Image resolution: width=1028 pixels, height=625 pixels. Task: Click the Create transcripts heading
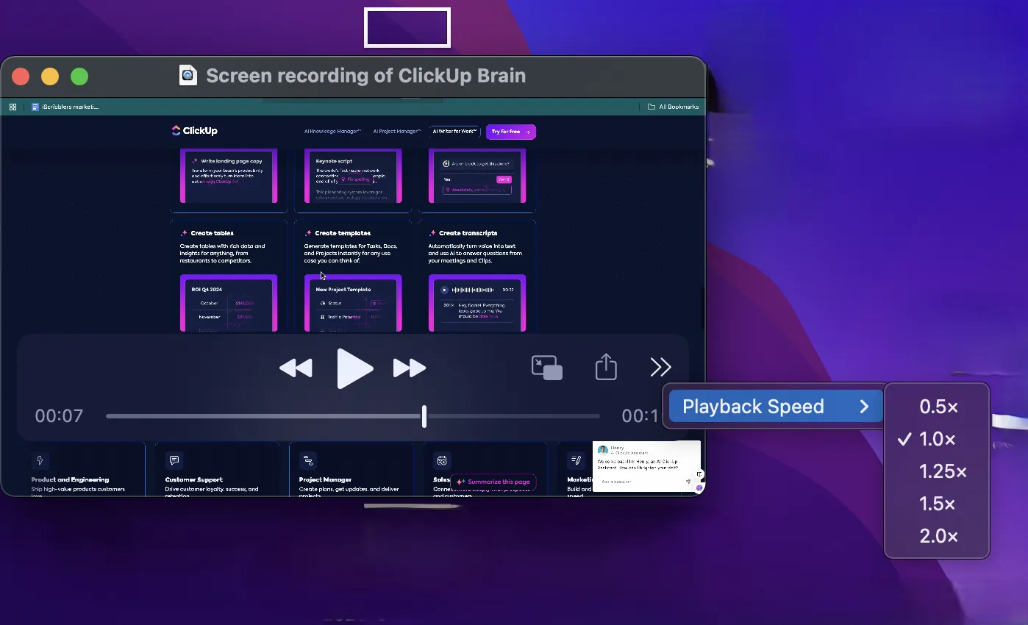pyautogui.click(x=468, y=233)
